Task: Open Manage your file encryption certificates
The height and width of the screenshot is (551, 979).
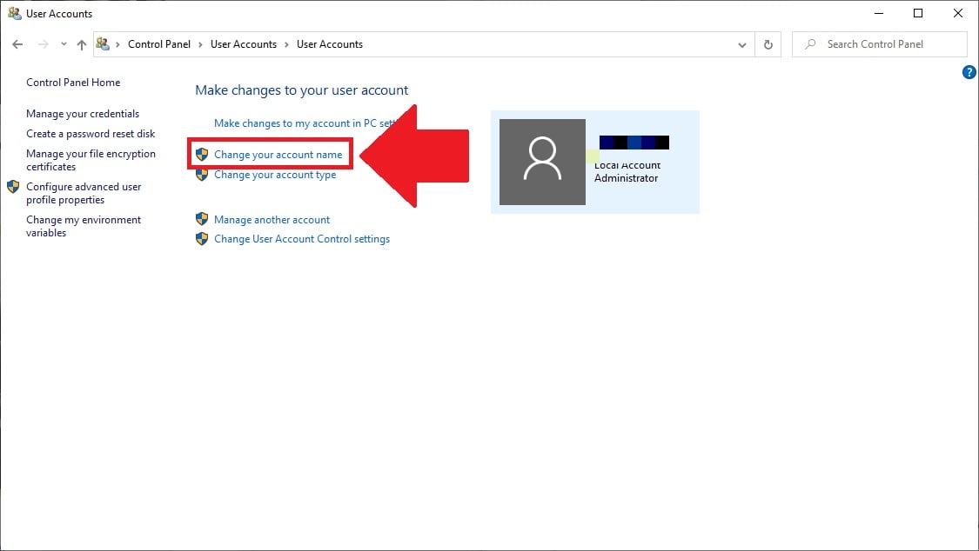Action: click(x=91, y=160)
